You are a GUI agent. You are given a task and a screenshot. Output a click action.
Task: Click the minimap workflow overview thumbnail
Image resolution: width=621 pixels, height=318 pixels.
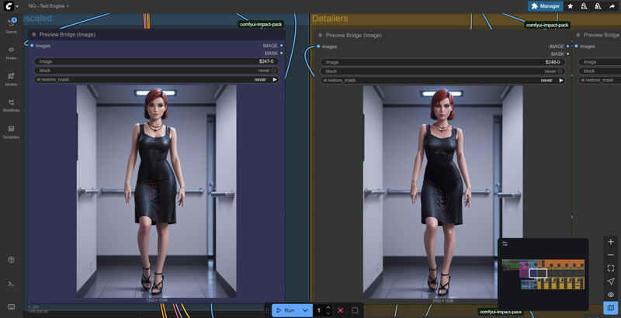[543, 275]
